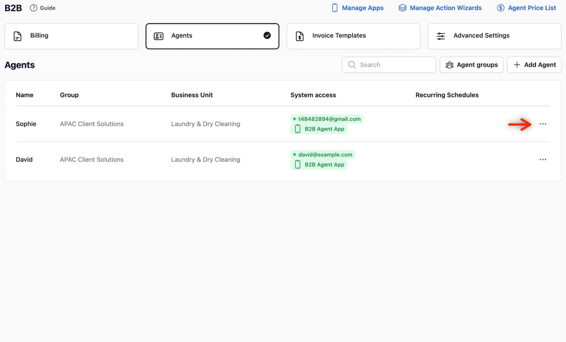This screenshot has height=342, width=566.
Task: Click the Agent Price List dollar icon
Action: click(501, 8)
